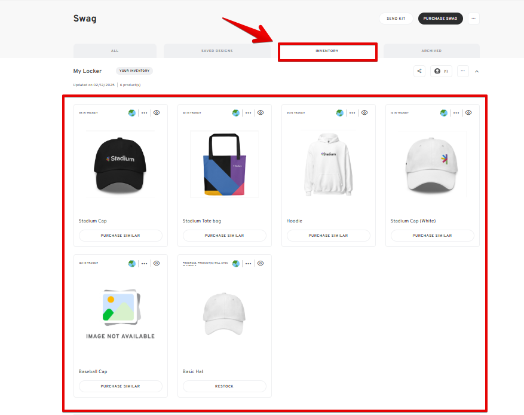Toggle the eye icon on Stadium Tote bag card

(x=261, y=112)
